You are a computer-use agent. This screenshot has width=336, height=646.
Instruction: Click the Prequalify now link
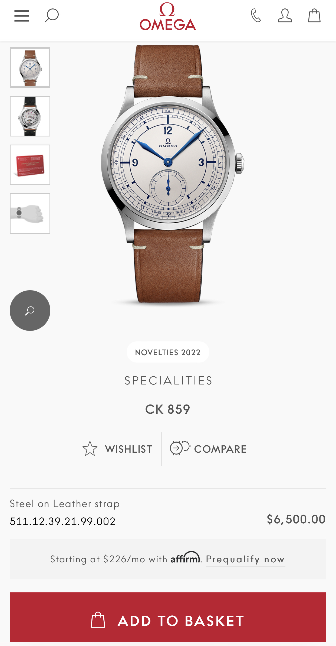tap(245, 559)
